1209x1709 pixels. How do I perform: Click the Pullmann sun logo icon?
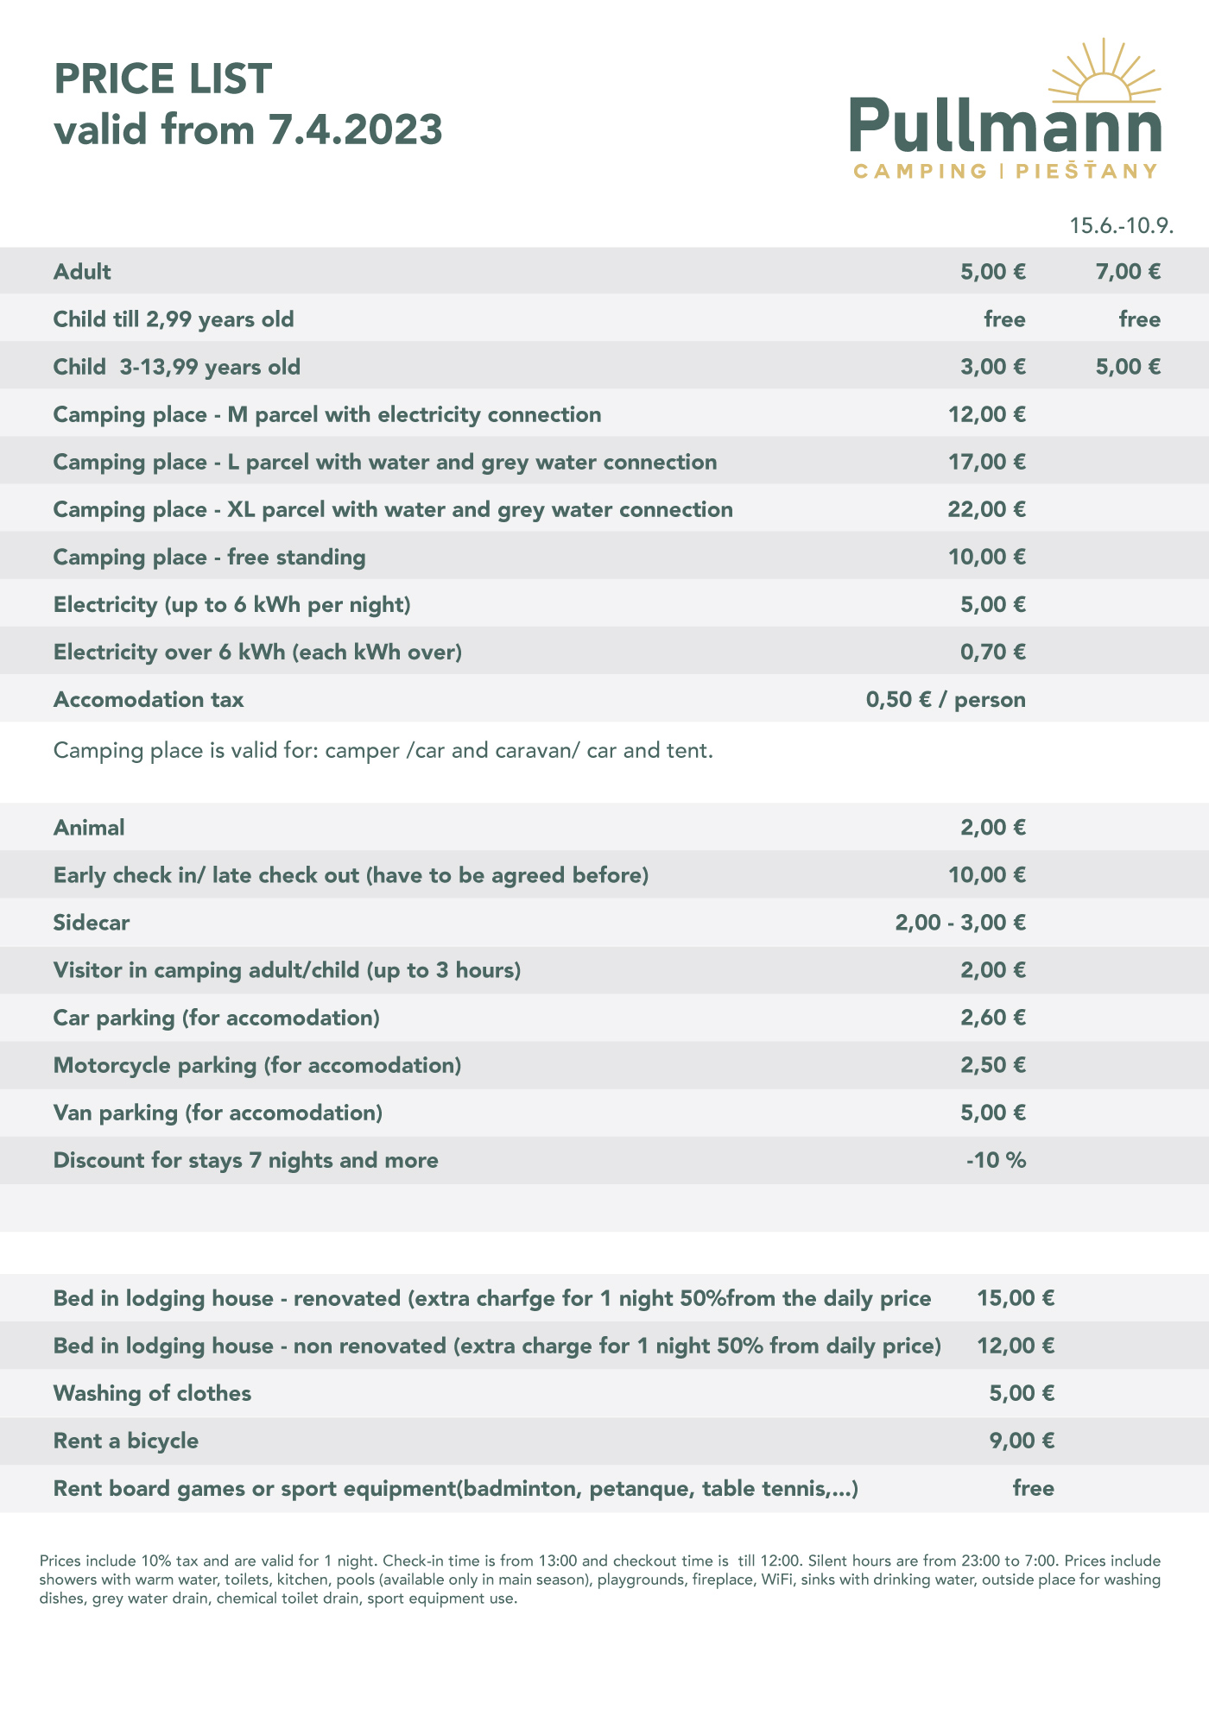click(x=1105, y=71)
